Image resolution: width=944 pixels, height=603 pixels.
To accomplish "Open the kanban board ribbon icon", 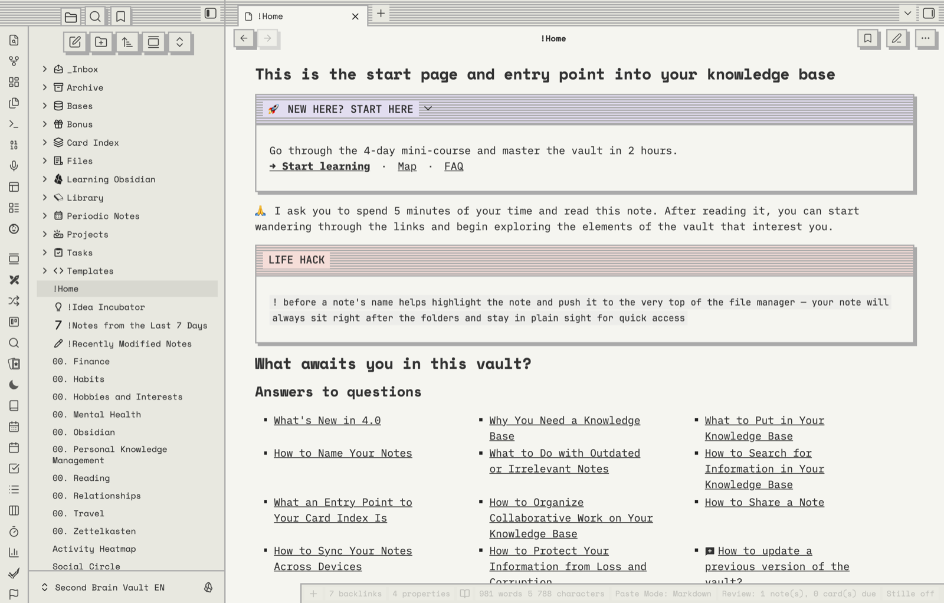I will click(x=14, y=322).
